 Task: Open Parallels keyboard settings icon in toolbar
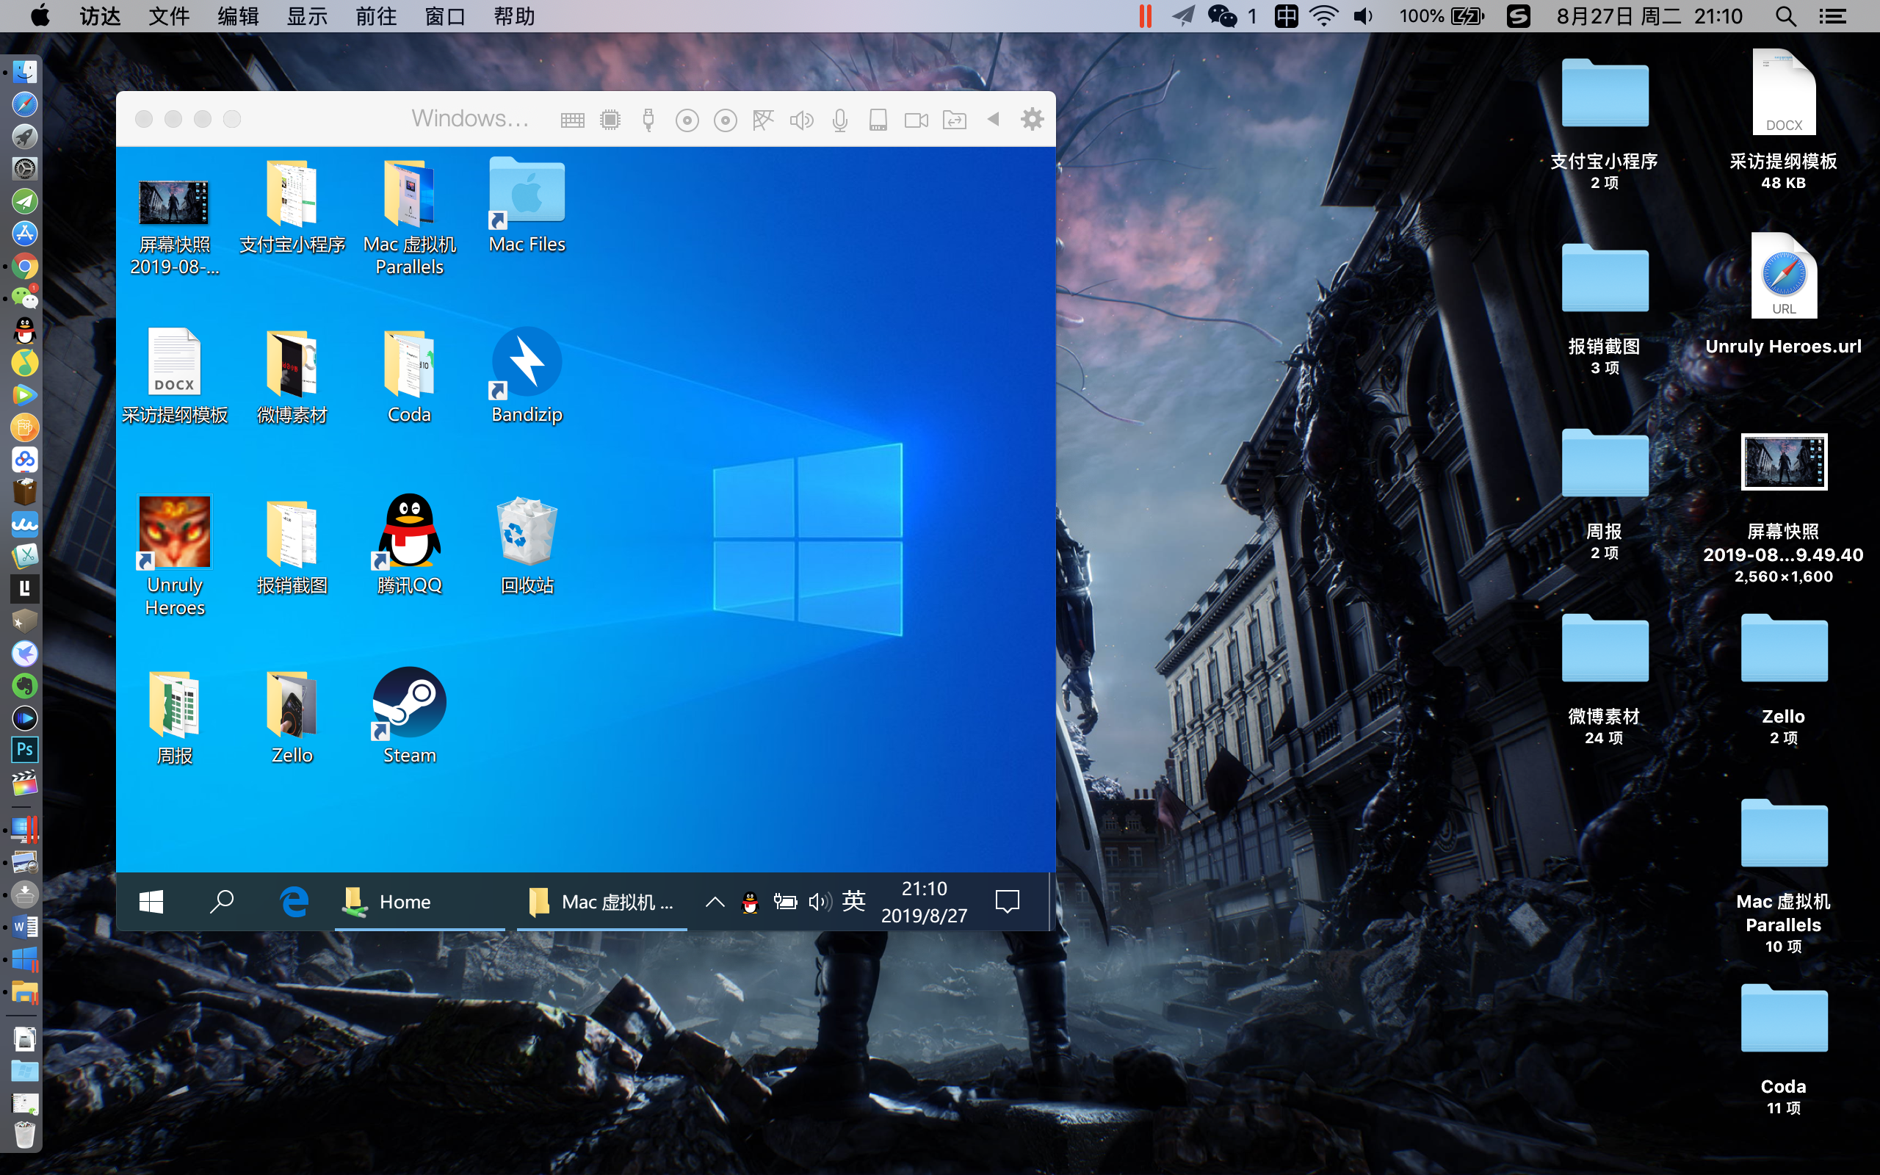coord(573,120)
